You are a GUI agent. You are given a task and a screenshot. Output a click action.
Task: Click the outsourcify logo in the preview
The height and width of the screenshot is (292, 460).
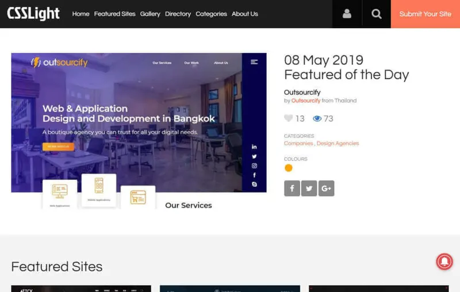click(x=59, y=62)
